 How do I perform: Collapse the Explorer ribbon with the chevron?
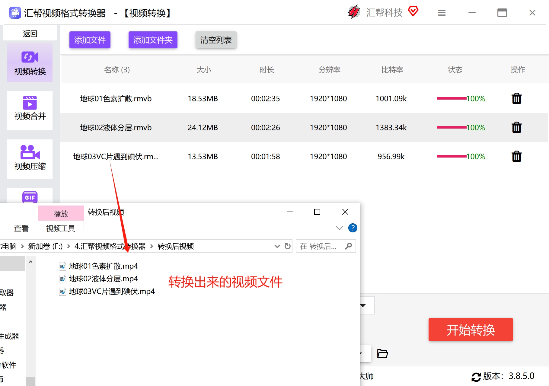click(x=339, y=228)
